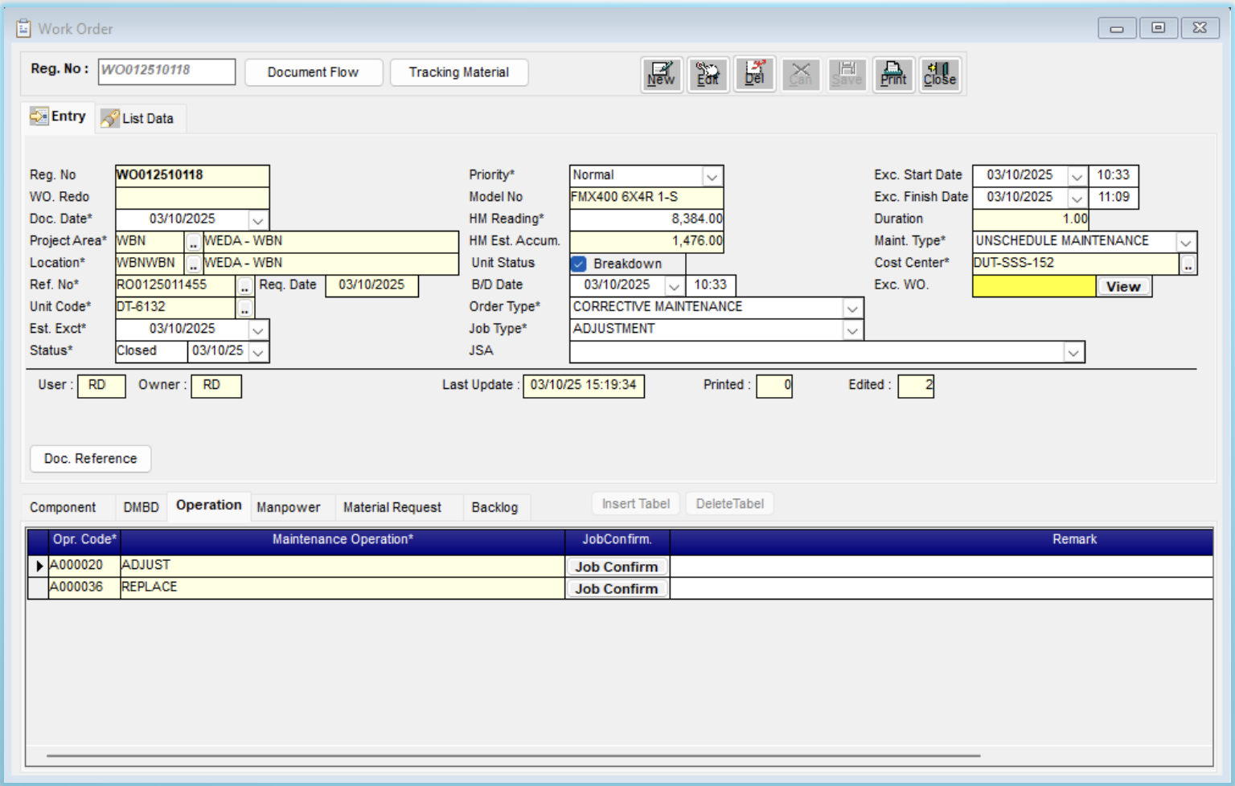Expand the Status date dropdown

coord(258,352)
